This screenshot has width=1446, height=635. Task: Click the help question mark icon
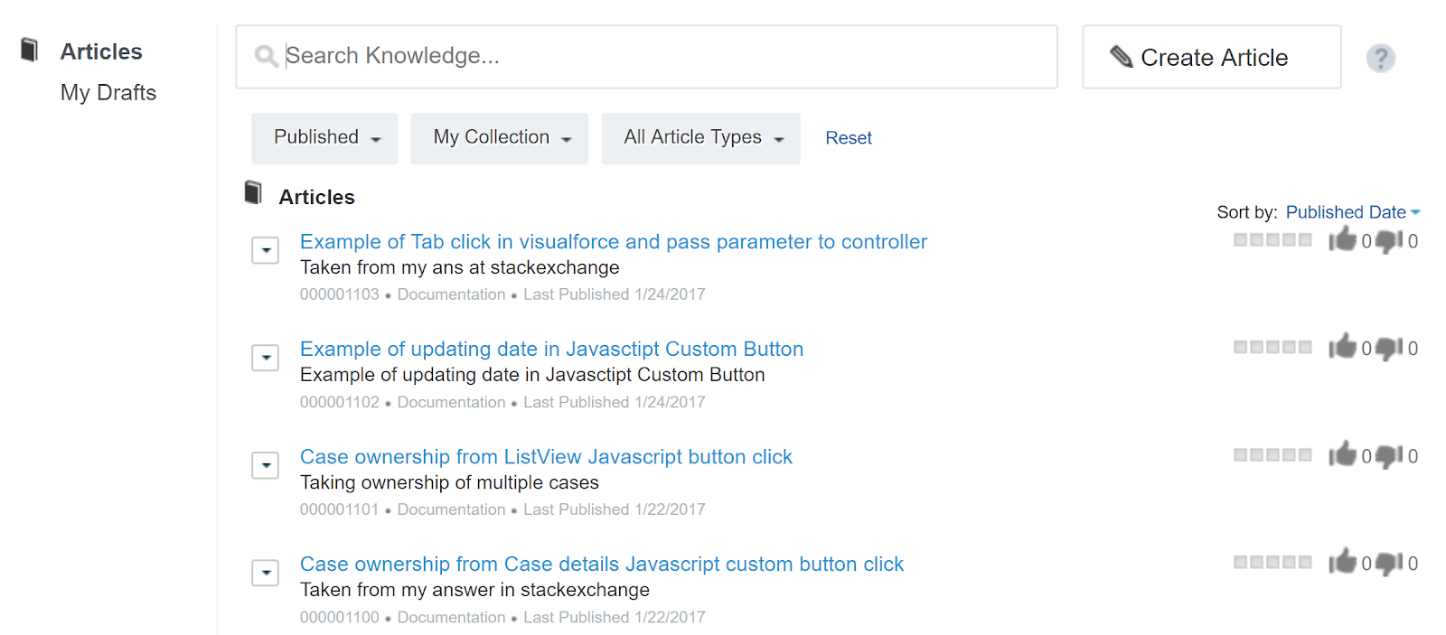click(1380, 58)
